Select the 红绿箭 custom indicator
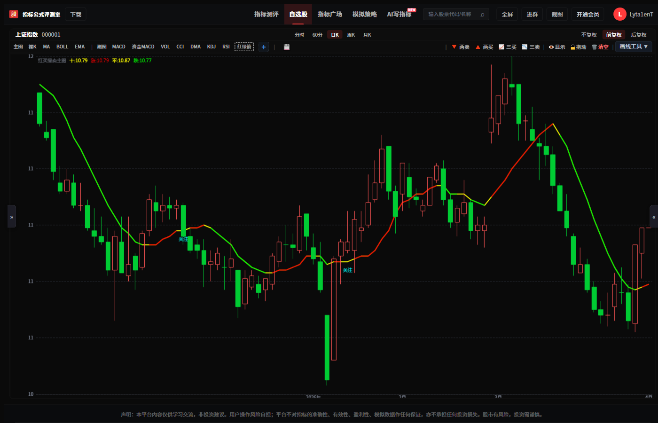This screenshot has height=423, width=658. pos(244,47)
